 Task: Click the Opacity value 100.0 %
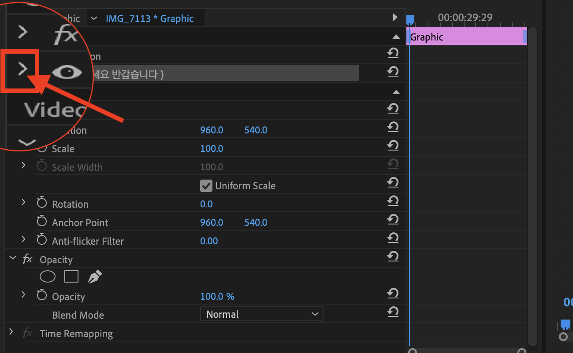[217, 297]
